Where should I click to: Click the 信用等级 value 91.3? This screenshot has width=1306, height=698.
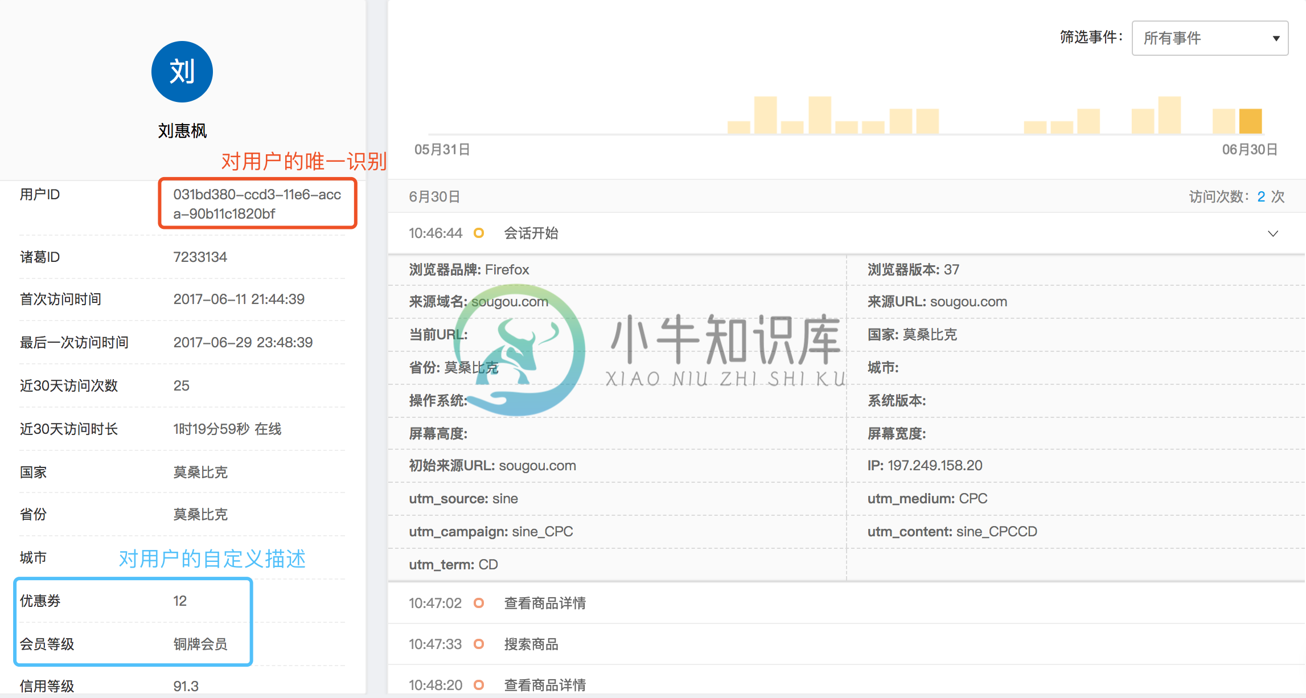[186, 686]
